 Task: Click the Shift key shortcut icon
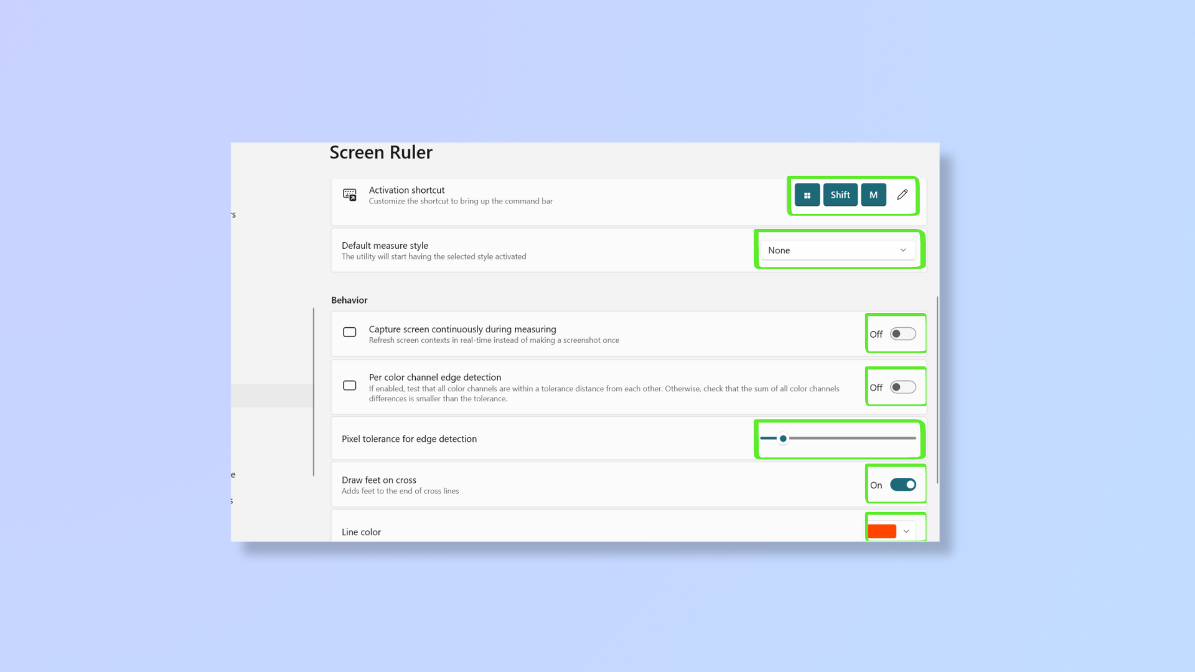coord(840,195)
